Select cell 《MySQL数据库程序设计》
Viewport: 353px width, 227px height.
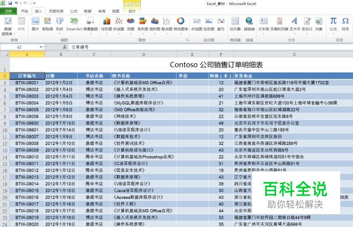[x=144, y=103]
